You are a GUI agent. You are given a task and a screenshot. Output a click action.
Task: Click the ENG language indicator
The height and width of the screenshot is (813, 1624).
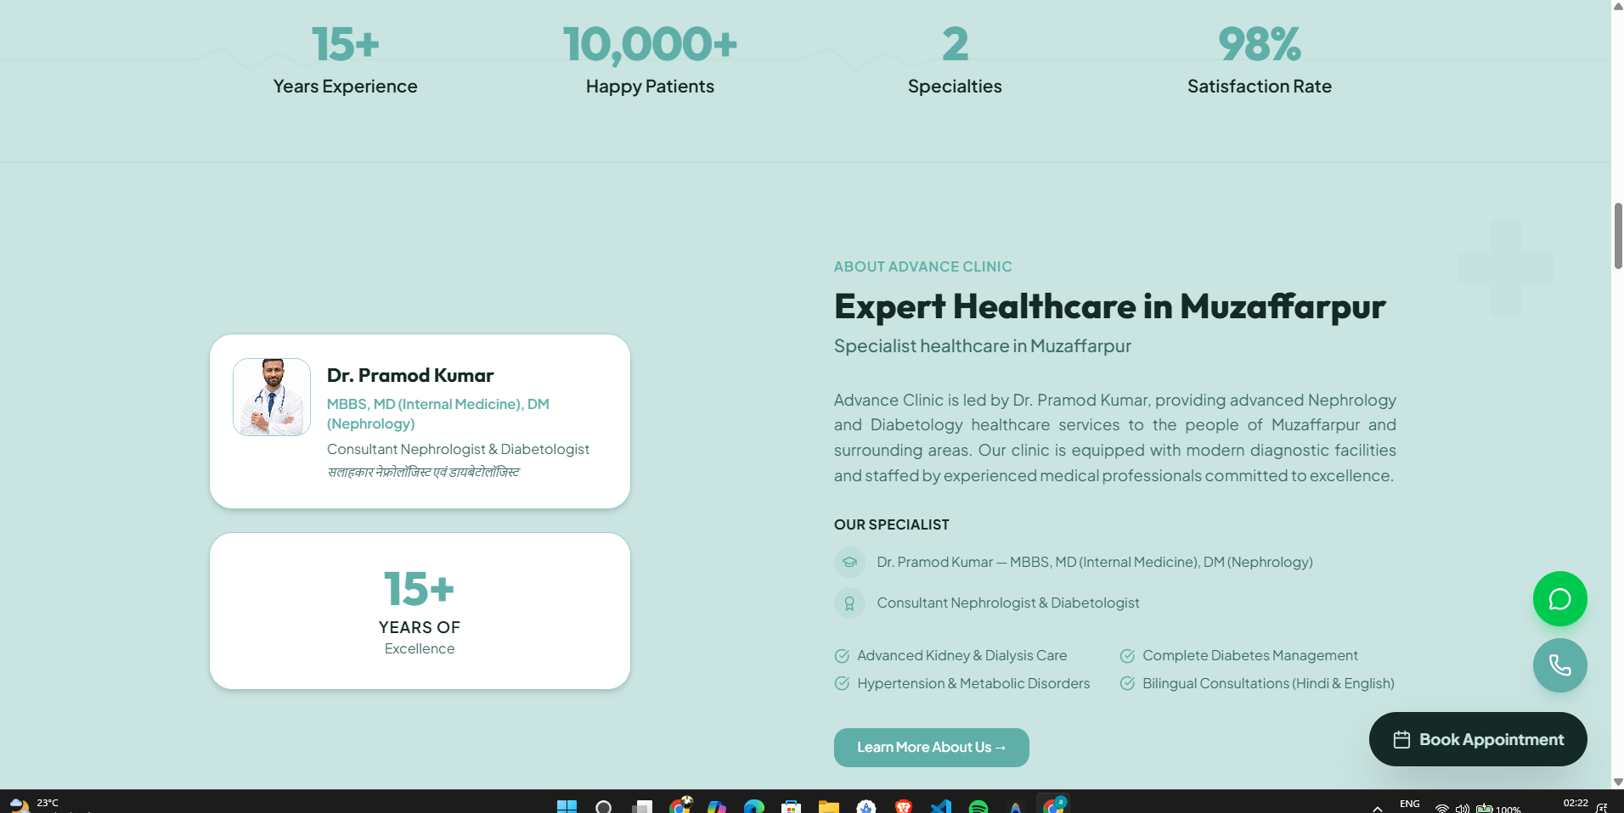[1410, 804]
